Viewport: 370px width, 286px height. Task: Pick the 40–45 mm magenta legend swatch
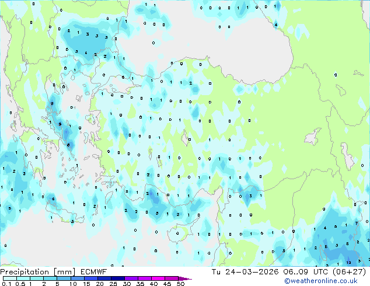click(x=158, y=278)
